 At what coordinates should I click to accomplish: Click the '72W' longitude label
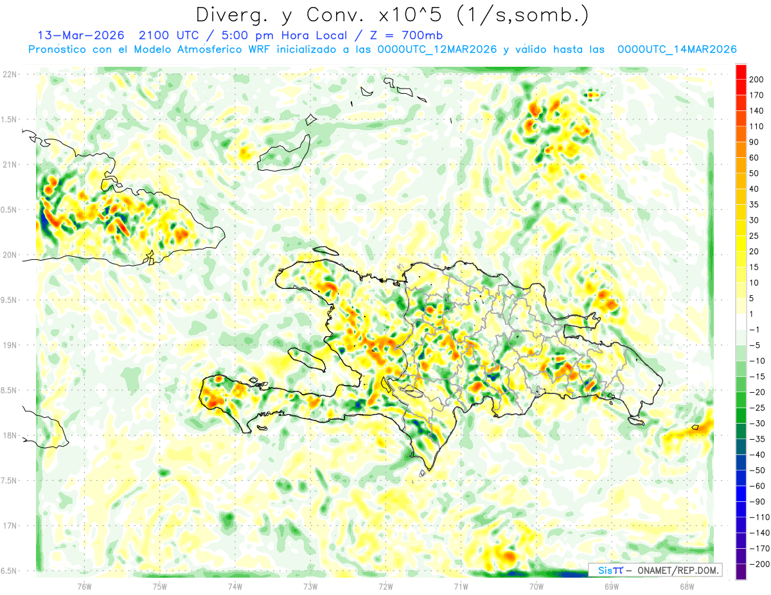coord(385,586)
